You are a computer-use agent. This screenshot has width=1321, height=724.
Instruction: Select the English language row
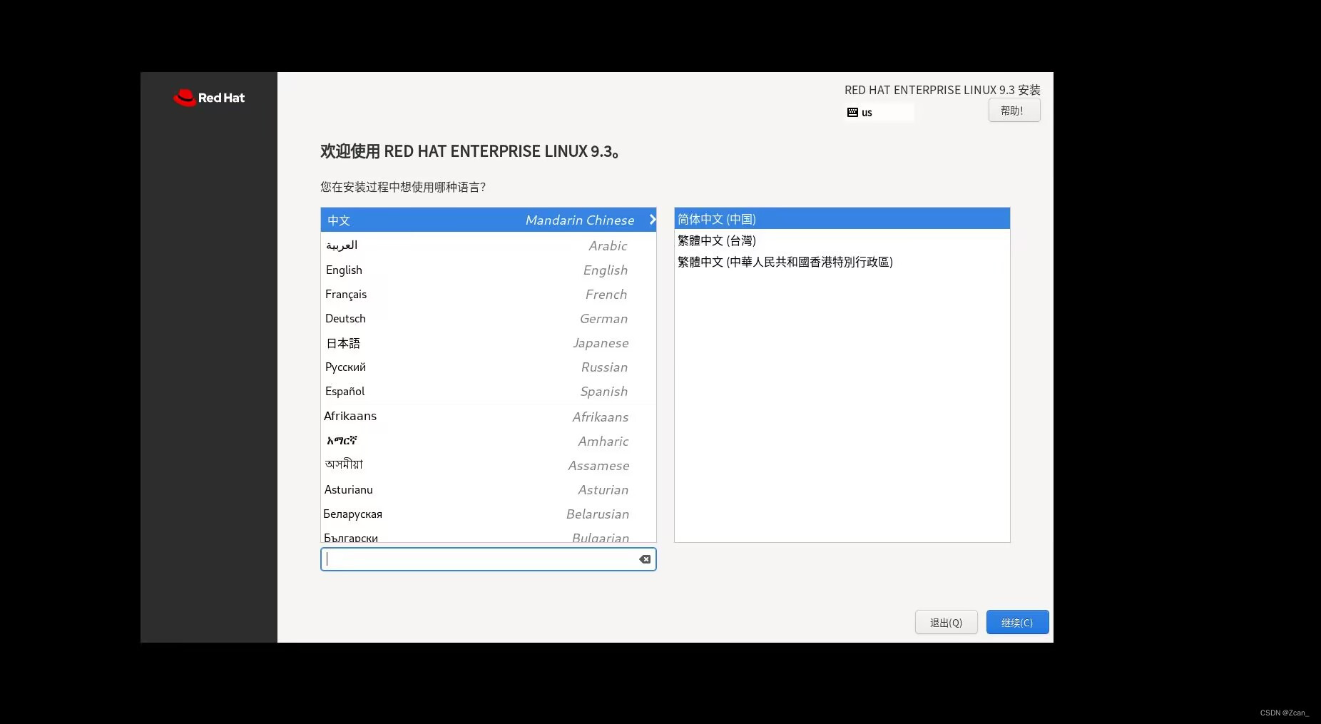(x=489, y=270)
